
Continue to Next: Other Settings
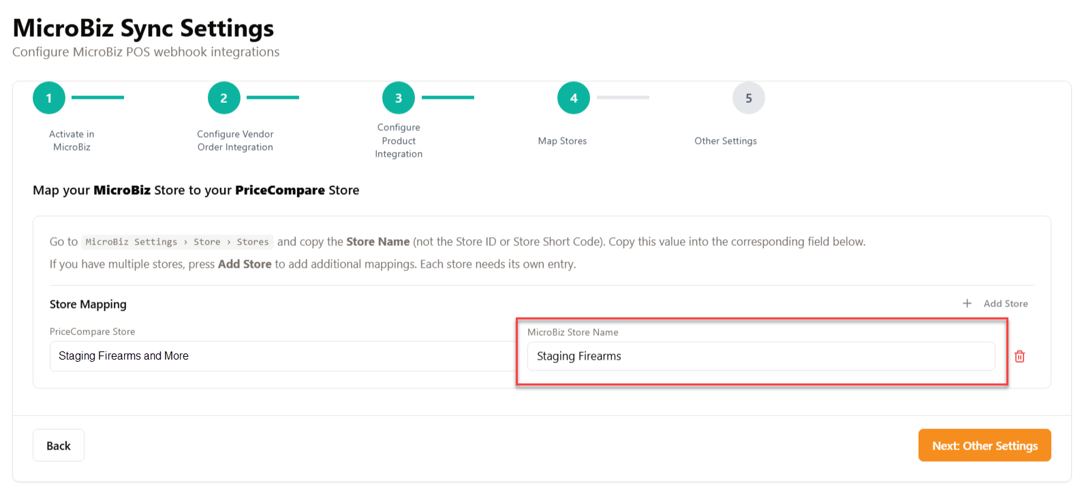coord(985,445)
